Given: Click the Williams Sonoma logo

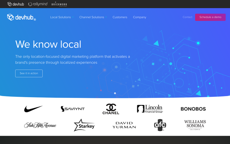Looking at the screenshot, I should pos(195,125).
